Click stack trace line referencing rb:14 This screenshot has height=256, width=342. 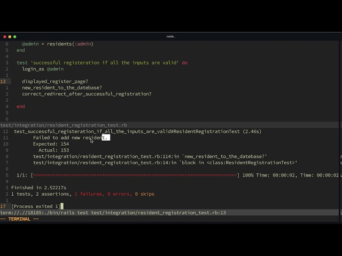pos(165,163)
